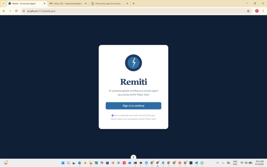Click the Remiti heading text
267x167 pixels.
coord(133,82)
